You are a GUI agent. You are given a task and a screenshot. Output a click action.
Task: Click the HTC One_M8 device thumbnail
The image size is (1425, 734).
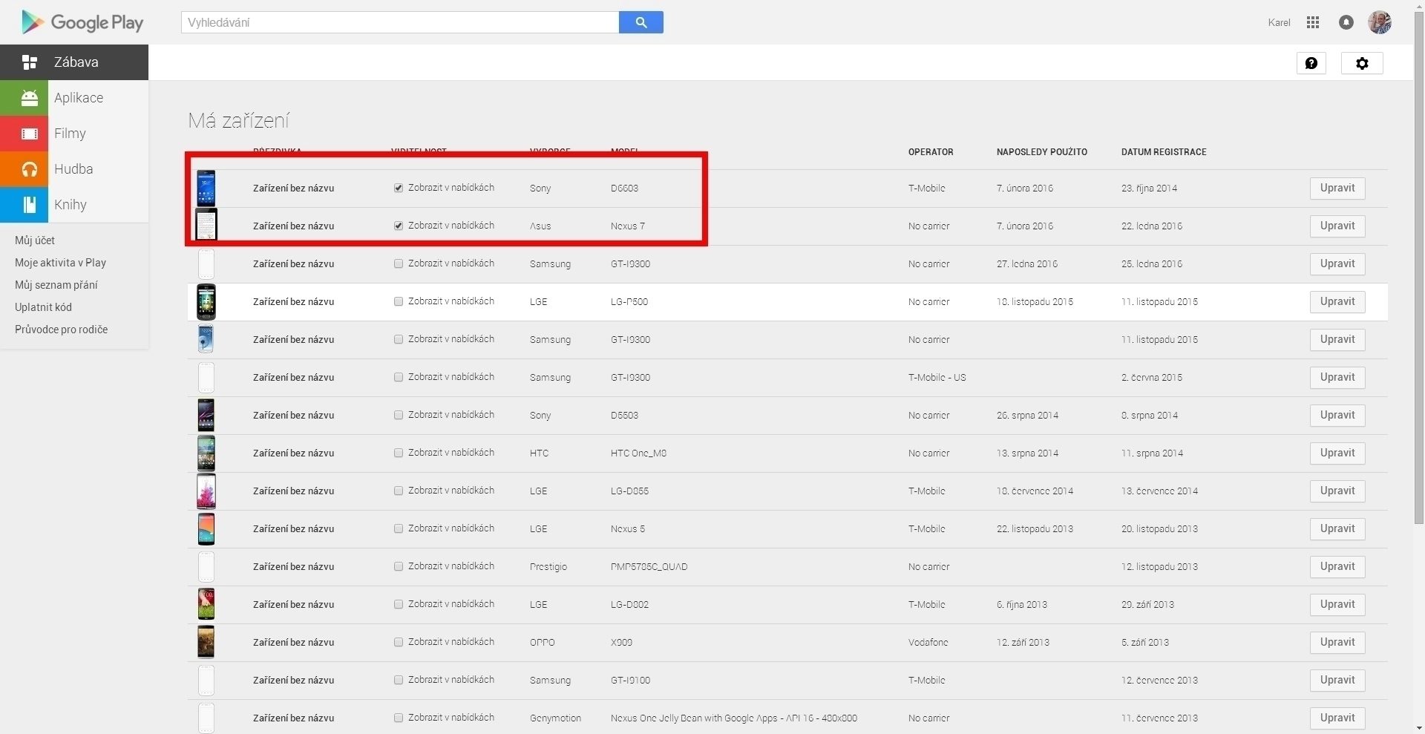pyautogui.click(x=206, y=453)
